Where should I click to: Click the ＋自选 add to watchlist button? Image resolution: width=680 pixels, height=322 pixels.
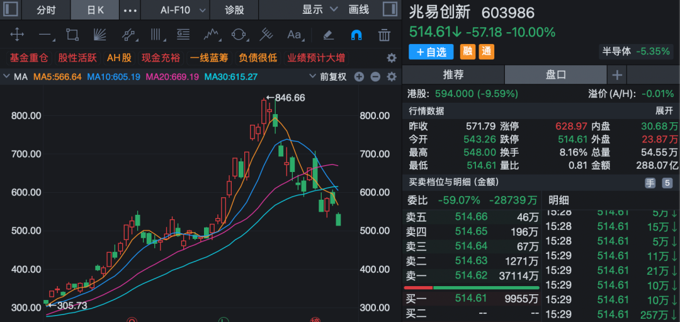pos(431,52)
